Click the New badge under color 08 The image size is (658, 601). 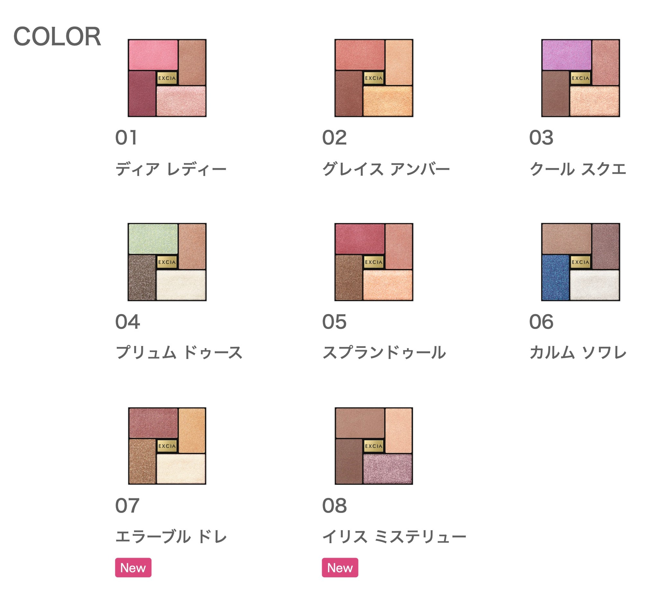[340, 568]
